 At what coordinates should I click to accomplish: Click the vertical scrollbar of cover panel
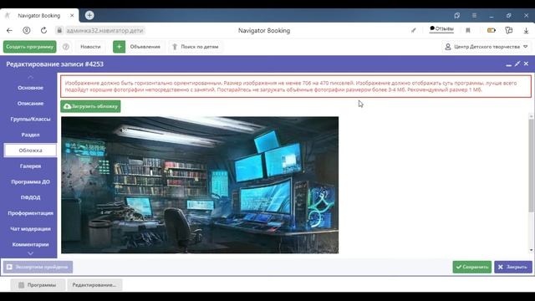[531, 166]
